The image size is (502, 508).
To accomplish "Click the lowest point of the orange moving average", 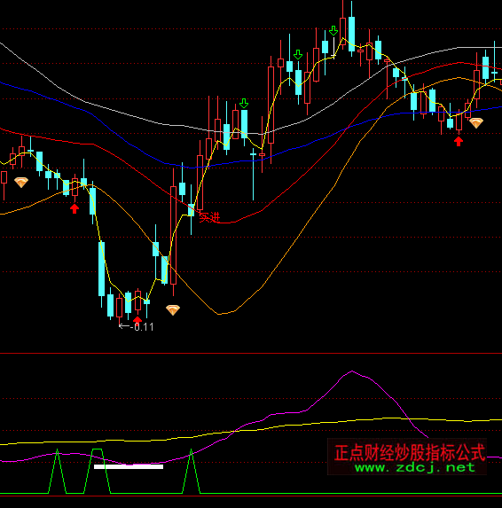I will click(x=219, y=314).
